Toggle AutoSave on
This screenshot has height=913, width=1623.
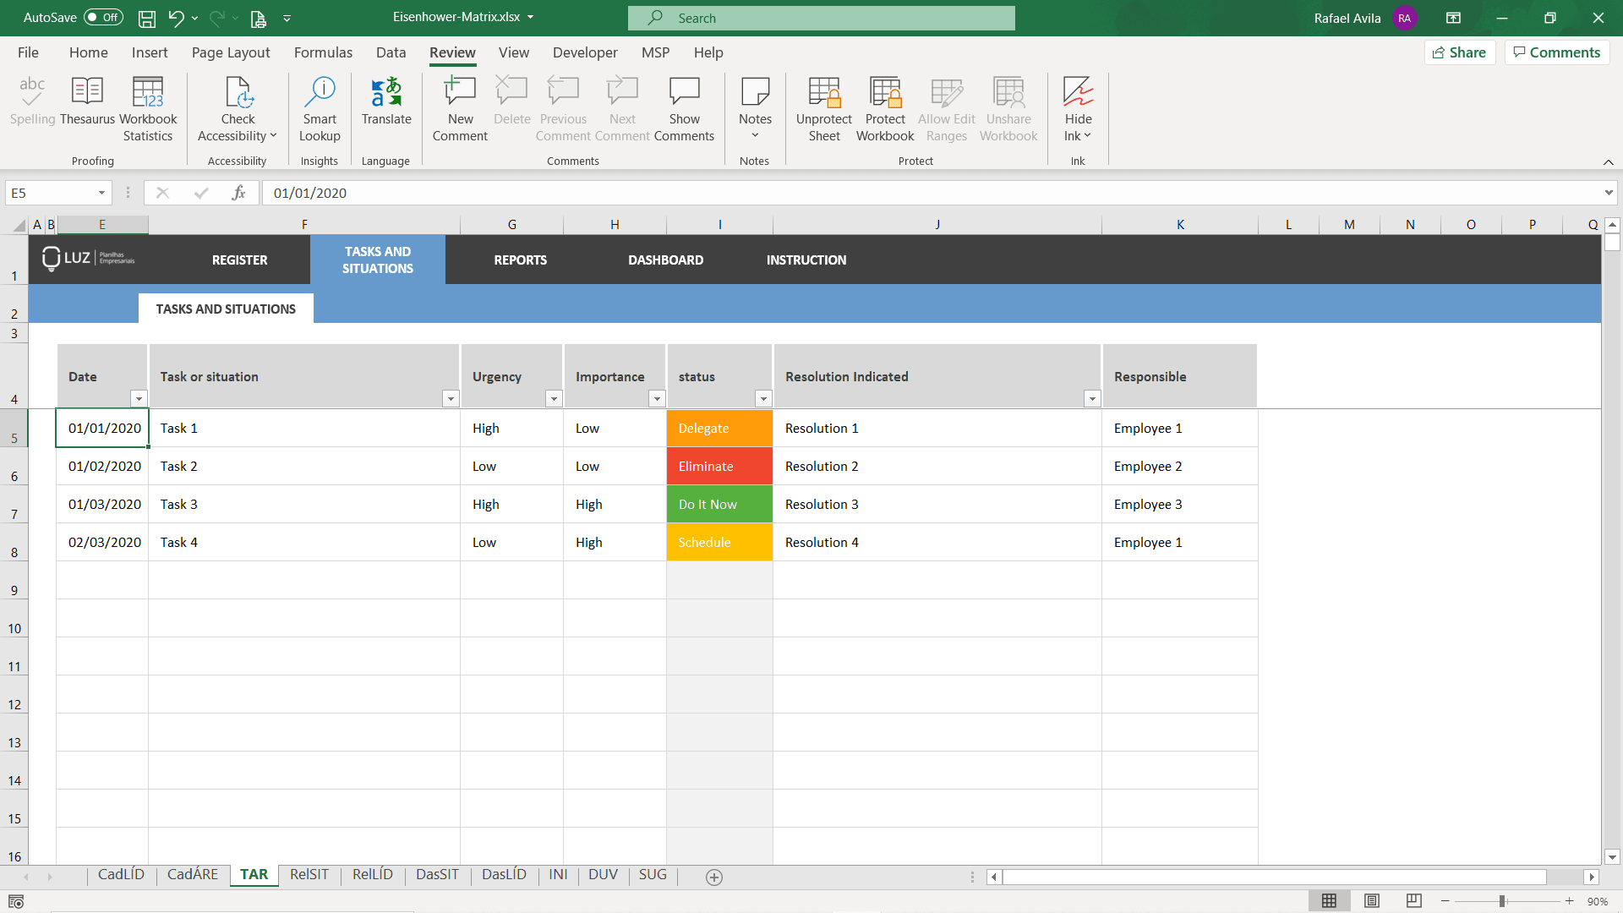pyautogui.click(x=101, y=17)
